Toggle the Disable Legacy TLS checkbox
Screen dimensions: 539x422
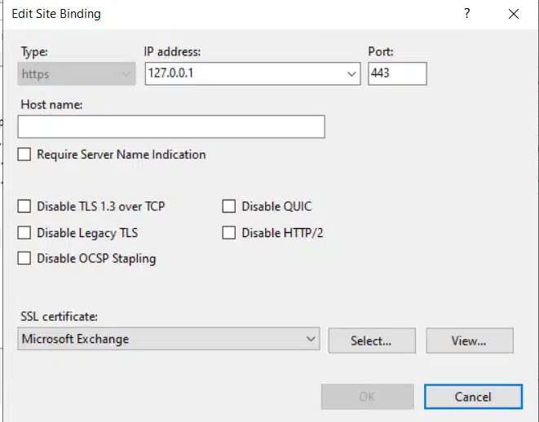(24, 233)
